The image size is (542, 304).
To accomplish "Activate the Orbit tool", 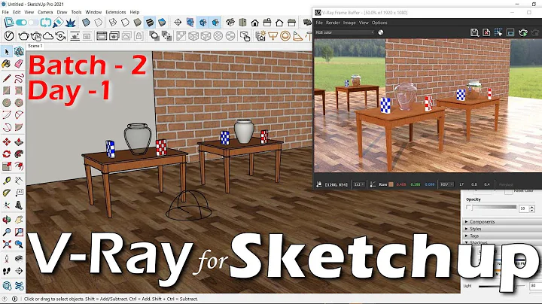I will click(7, 220).
